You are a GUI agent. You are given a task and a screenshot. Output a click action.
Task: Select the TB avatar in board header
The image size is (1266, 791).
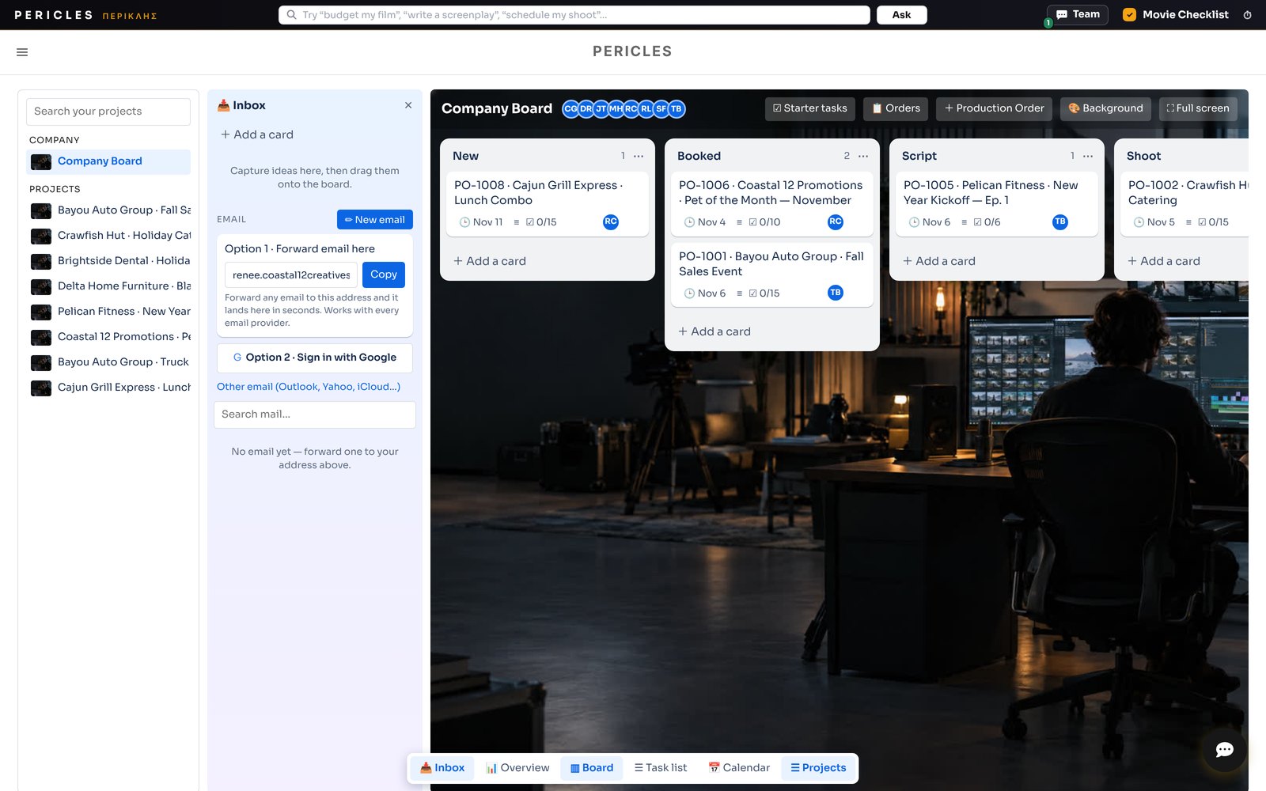tap(677, 109)
